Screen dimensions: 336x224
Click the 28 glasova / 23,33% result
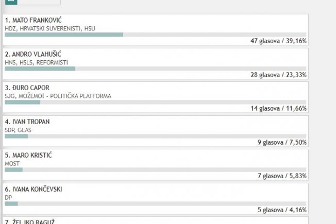pyautogui.click(x=278, y=75)
